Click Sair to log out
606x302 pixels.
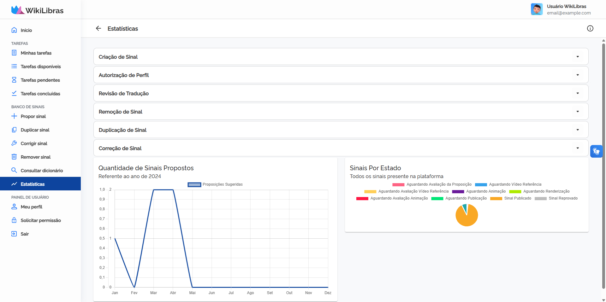(25, 234)
